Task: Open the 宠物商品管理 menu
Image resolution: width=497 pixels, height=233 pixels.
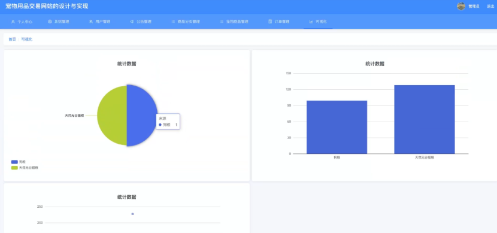Action: point(234,22)
